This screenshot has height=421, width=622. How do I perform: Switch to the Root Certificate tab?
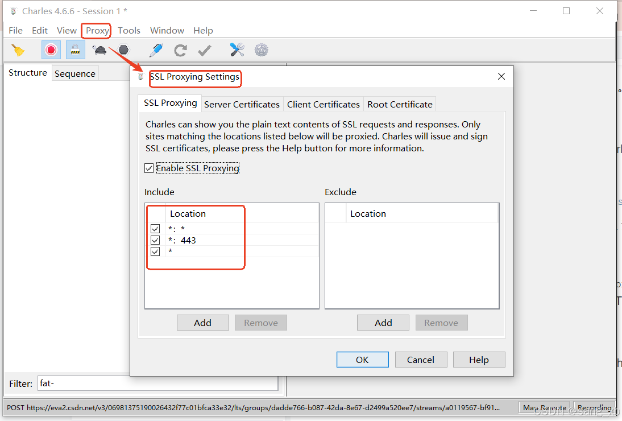click(x=400, y=104)
